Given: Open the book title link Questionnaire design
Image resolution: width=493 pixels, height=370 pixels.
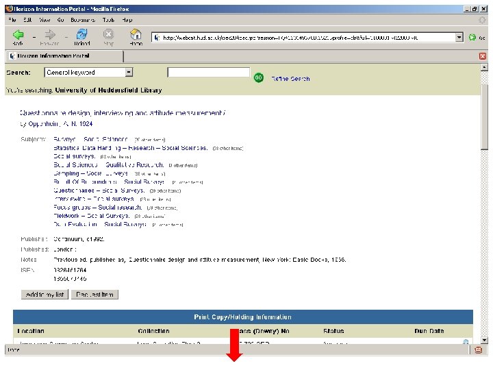Looking at the screenshot, I should (x=123, y=112).
